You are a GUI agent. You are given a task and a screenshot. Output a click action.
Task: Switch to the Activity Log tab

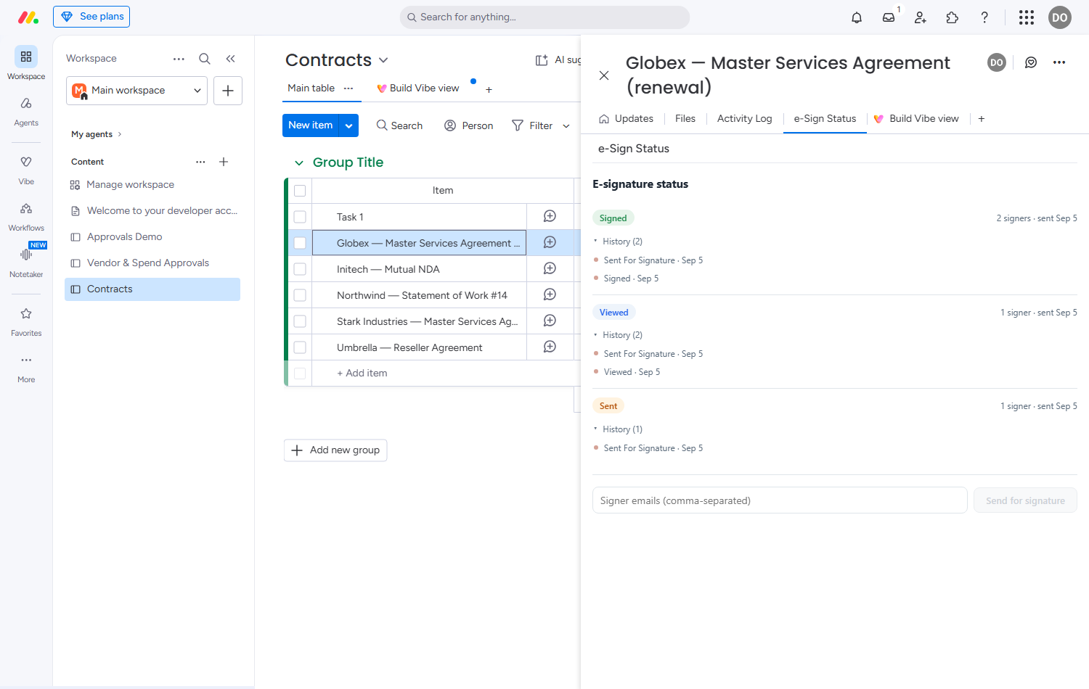point(744,119)
